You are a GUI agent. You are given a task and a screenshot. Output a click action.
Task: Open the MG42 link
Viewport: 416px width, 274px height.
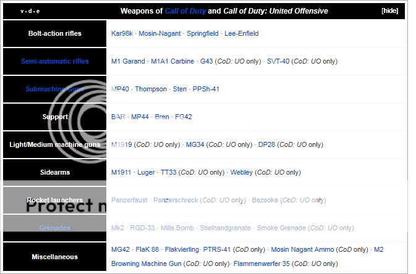[121, 249]
